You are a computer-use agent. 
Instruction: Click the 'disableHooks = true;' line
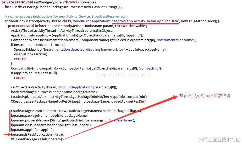tap(31, 54)
